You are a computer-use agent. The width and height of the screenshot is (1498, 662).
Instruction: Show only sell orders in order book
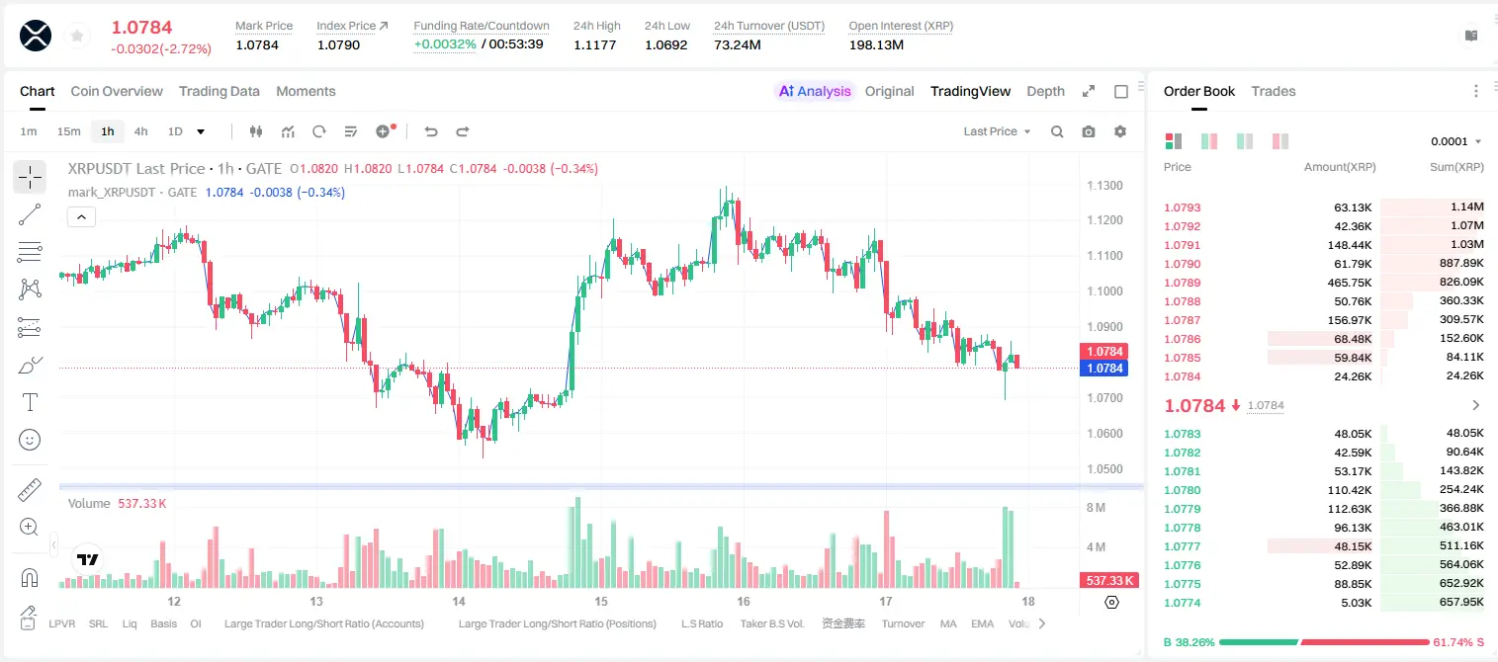point(1280,141)
